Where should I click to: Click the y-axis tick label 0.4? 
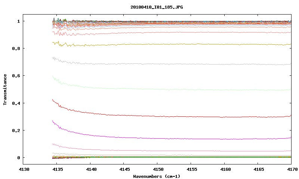[16, 103]
